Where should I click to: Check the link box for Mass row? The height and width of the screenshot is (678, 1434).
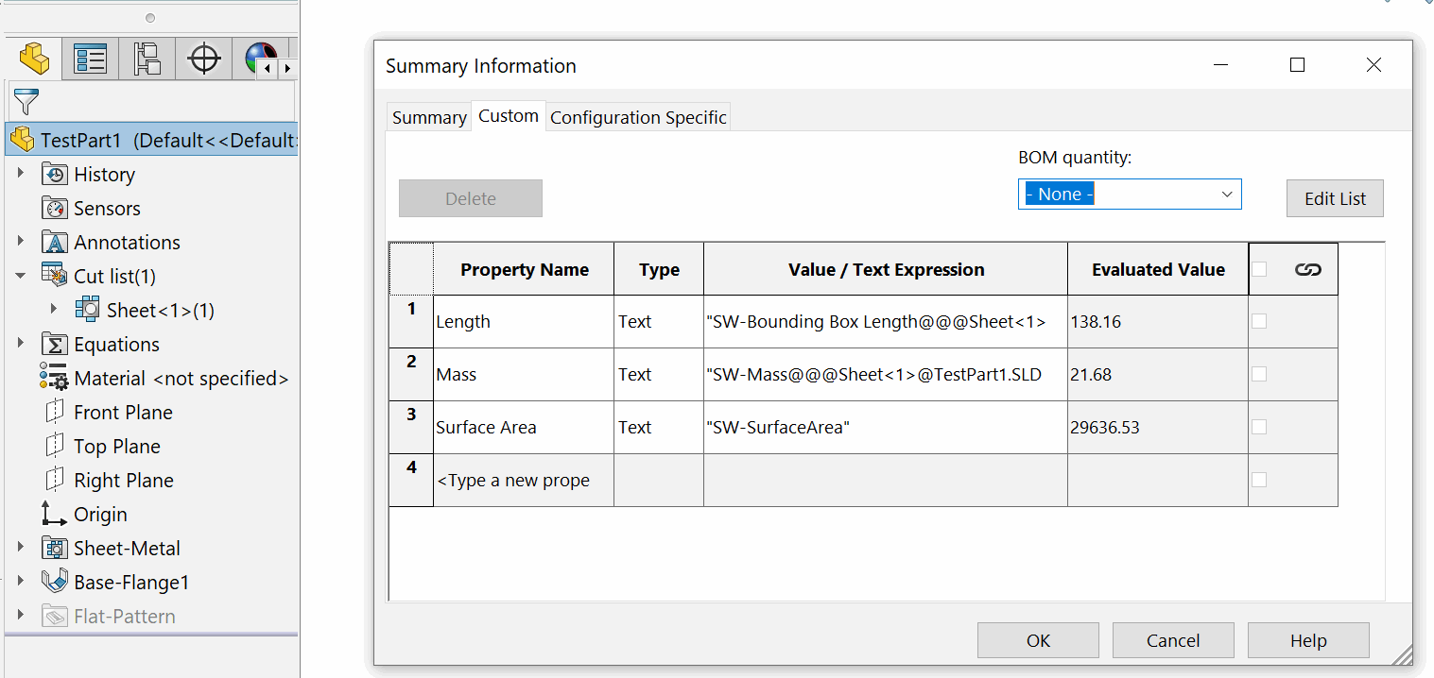pyautogui.click(x=1259, y=374)
